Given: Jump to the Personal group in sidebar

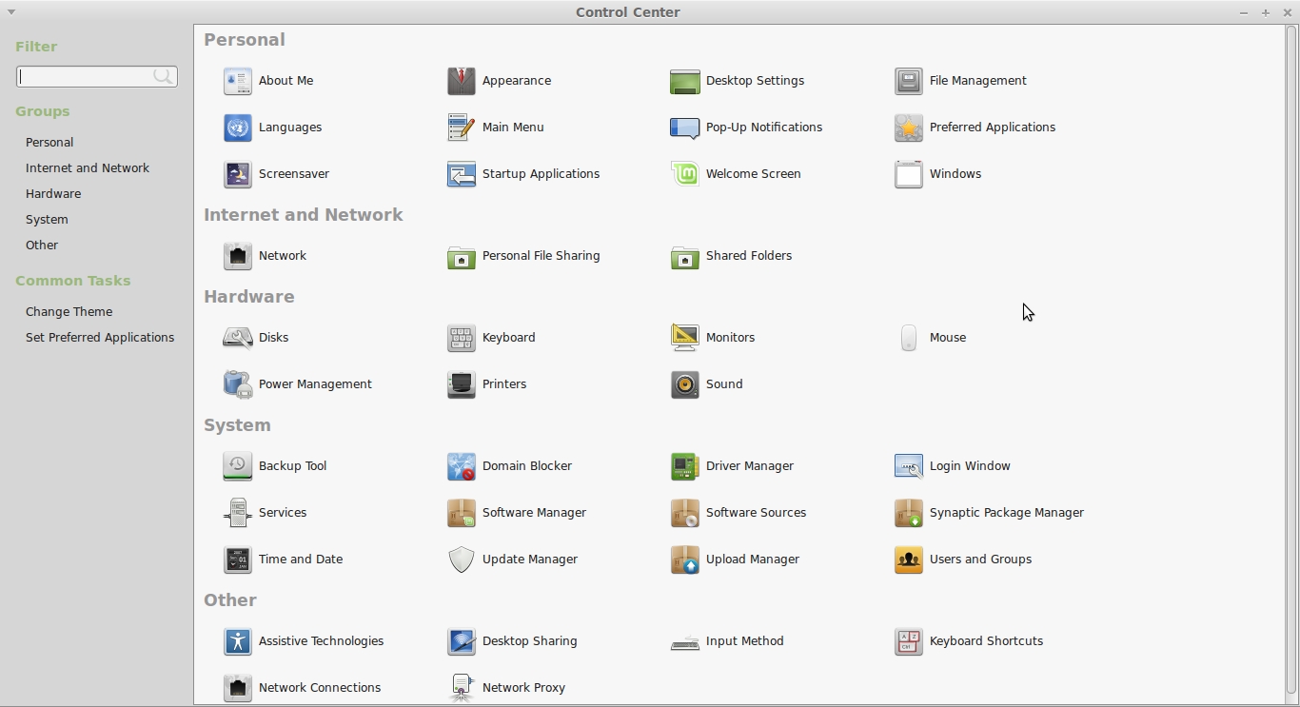Looking at the screenshot, I should click(x=49, y=143).
